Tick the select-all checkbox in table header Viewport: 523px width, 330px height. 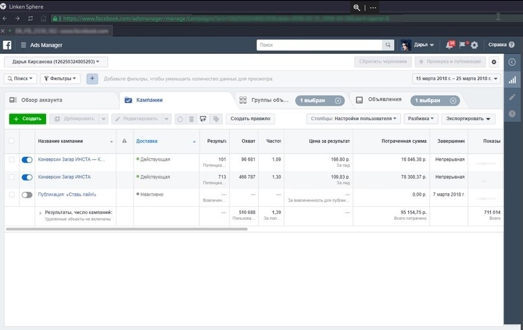(x=11, y=141)
